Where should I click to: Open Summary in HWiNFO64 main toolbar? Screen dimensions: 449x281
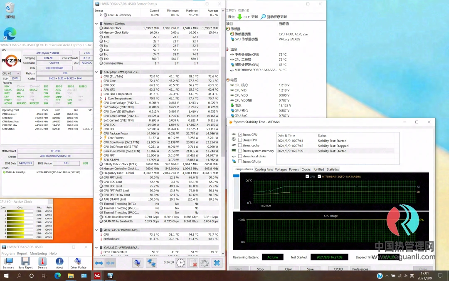8,263
